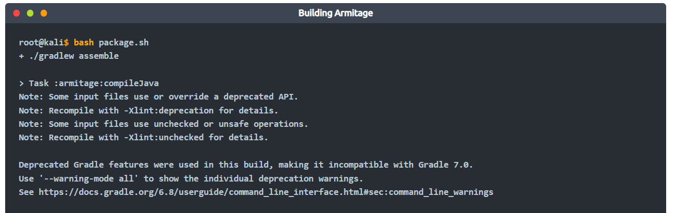Click the "Deprecated Gradle features" text
Viewport: 677px width, 213px height.
tap(86, 165)
